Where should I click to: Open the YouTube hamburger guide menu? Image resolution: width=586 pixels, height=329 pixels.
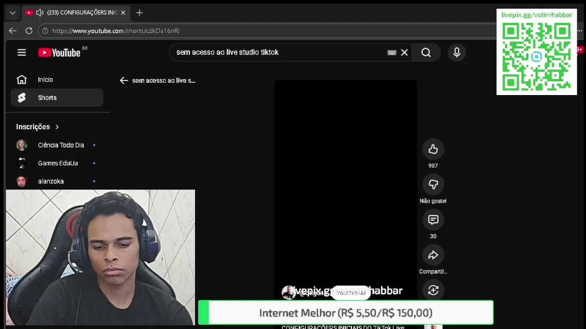[22, 52]
